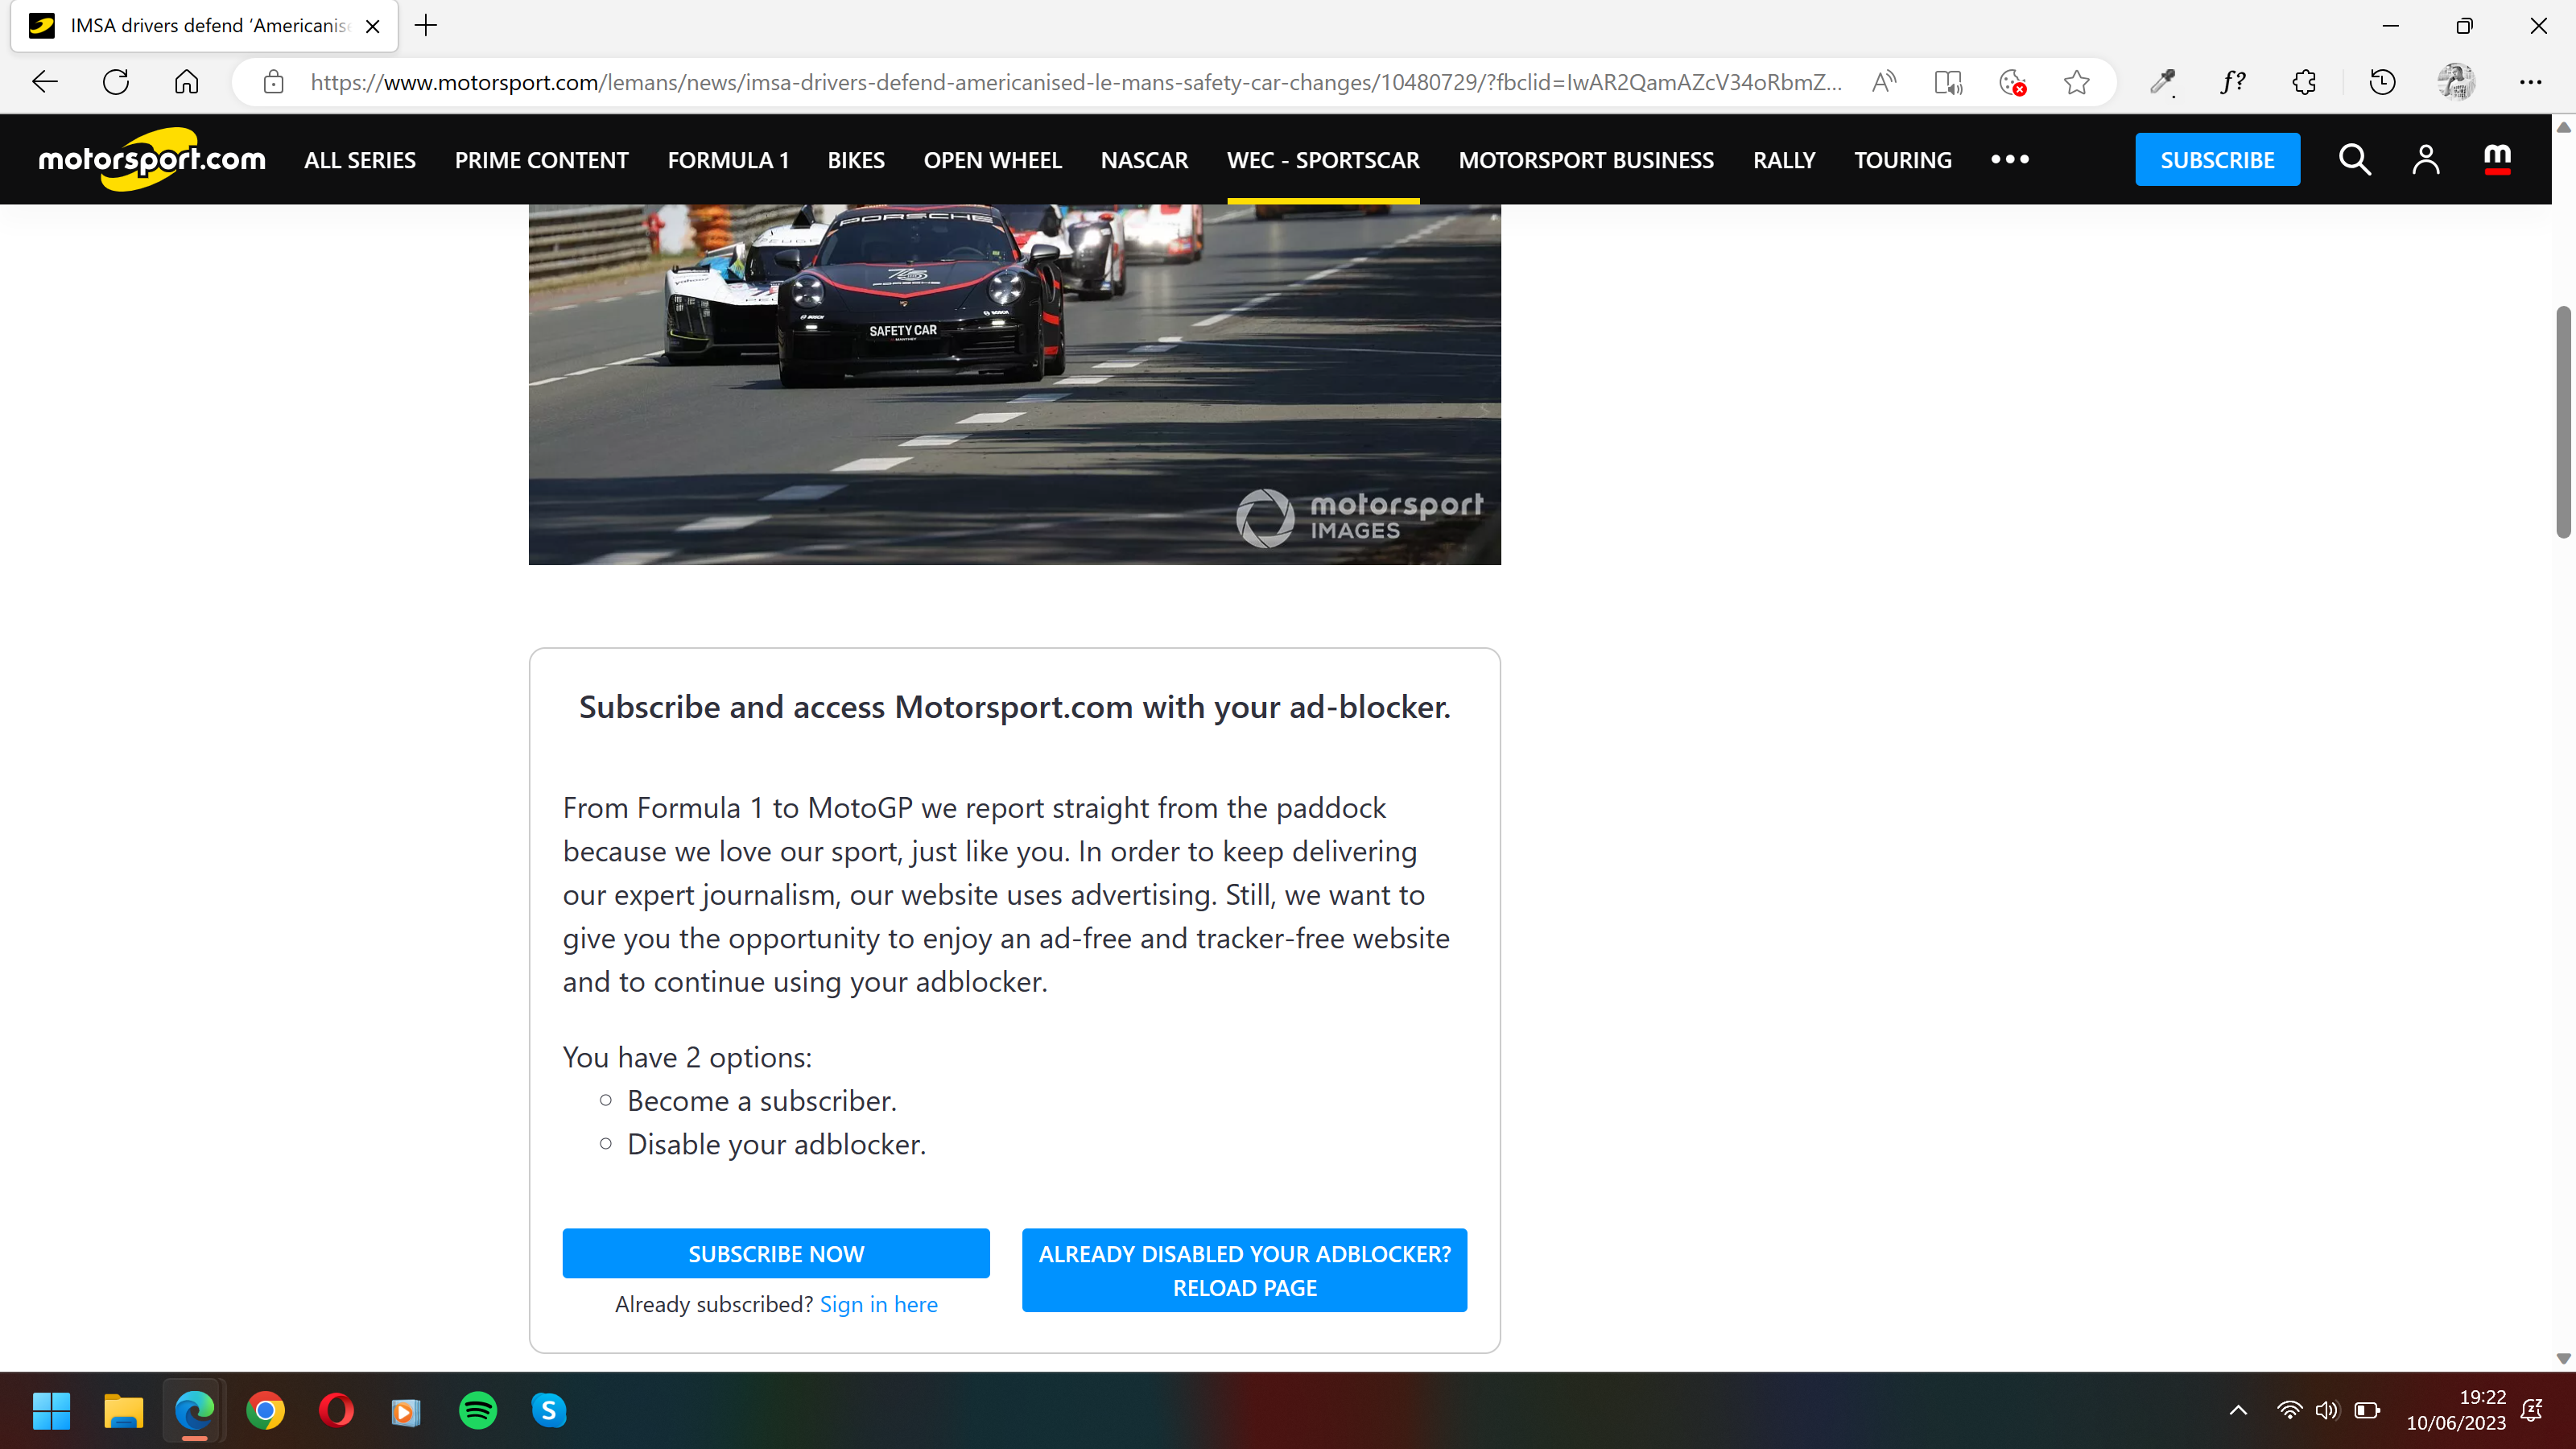
Task: Open browser Extensions icon
Action: [x=2303, y=82]
